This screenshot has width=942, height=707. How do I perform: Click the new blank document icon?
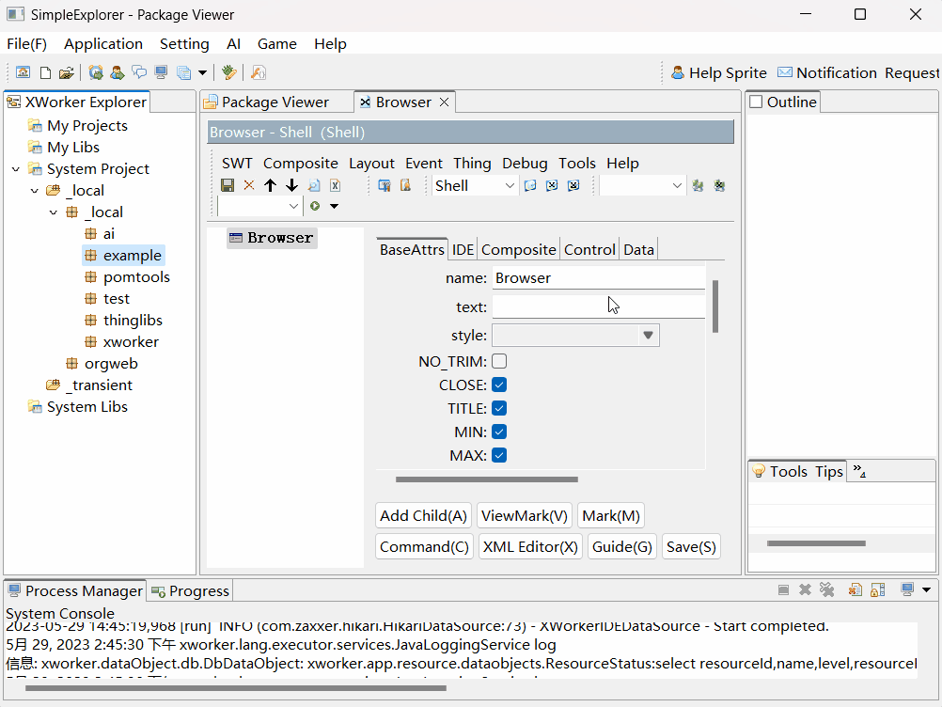[45, 72]
